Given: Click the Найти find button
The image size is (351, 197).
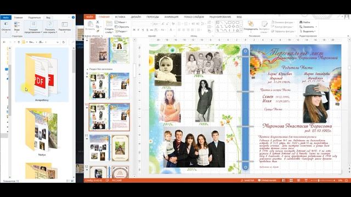Looking at the screenshot, I should pos(305,22).
